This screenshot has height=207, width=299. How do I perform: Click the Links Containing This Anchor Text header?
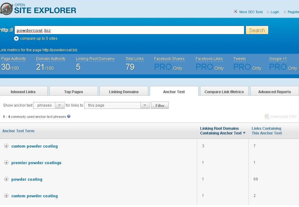[267, 131]
